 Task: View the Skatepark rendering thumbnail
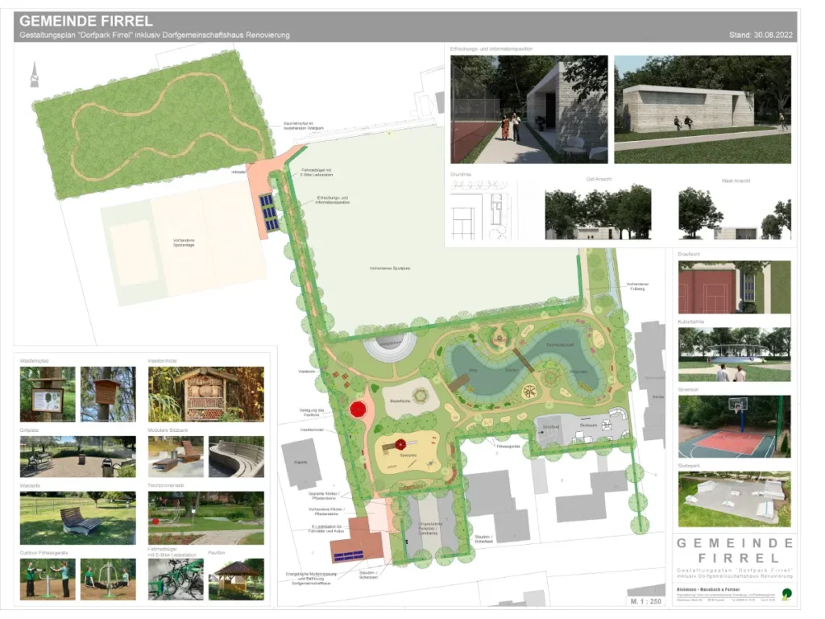734,500
